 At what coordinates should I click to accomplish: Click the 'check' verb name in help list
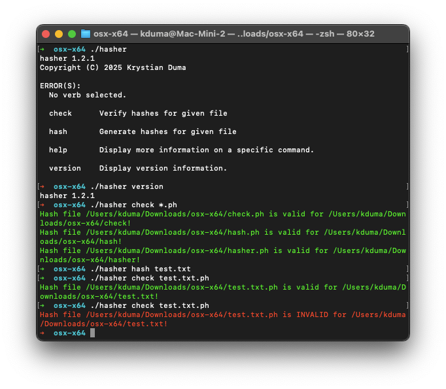(60, 114)
